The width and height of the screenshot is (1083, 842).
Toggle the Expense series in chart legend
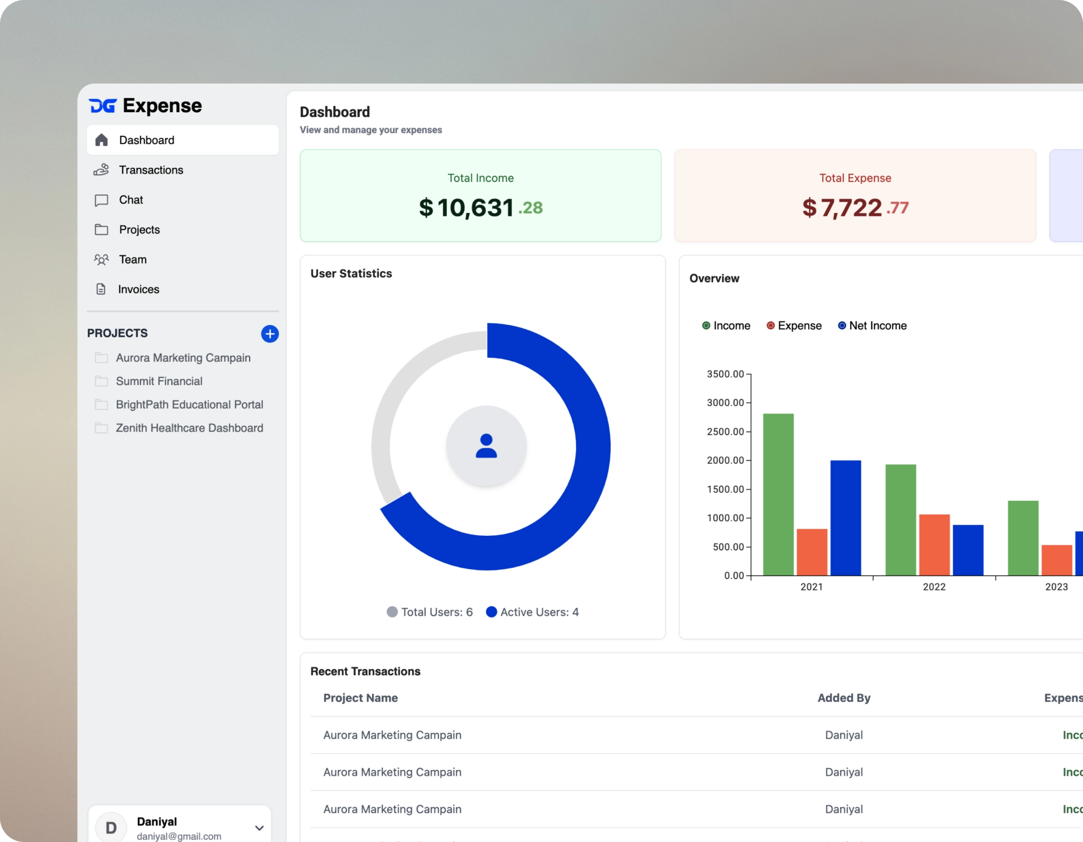coord(794,326)
